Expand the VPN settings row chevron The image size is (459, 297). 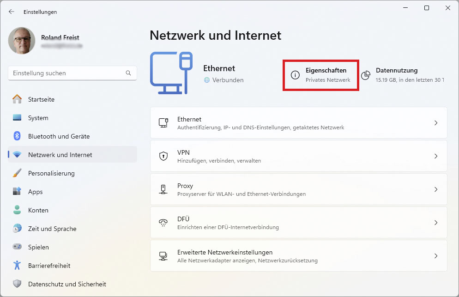[435, 156]
